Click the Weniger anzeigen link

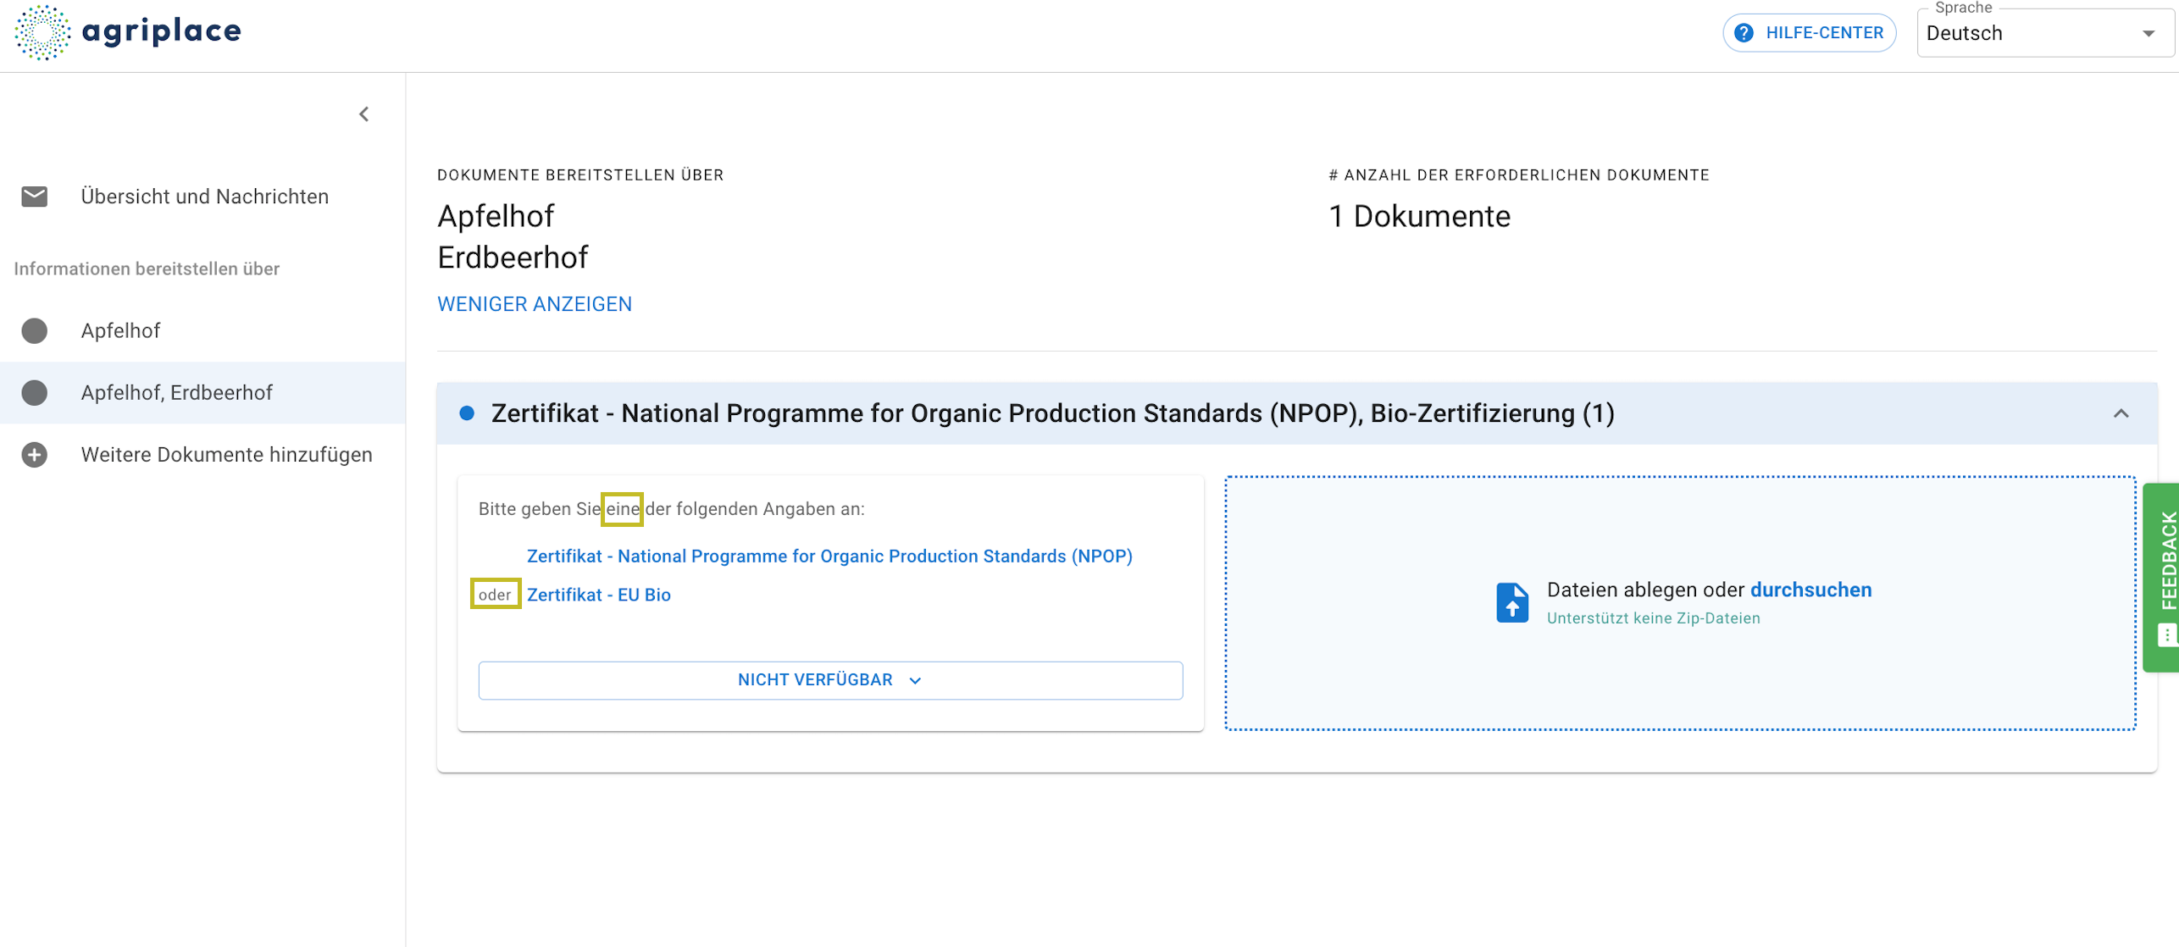[535, 304]
